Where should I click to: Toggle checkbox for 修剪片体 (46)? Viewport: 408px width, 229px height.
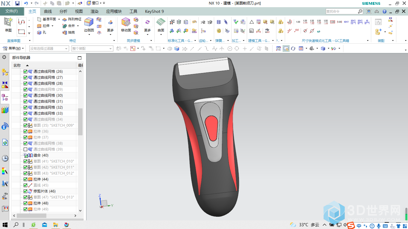pyautogui.click(x=25, y=191)
